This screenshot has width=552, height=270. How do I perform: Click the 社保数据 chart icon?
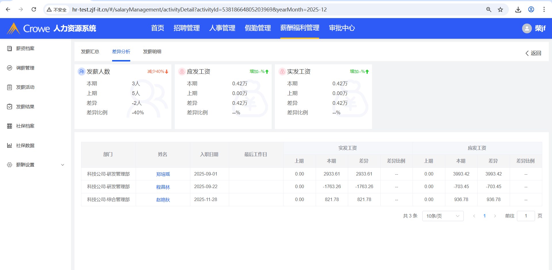coord(9,145)
